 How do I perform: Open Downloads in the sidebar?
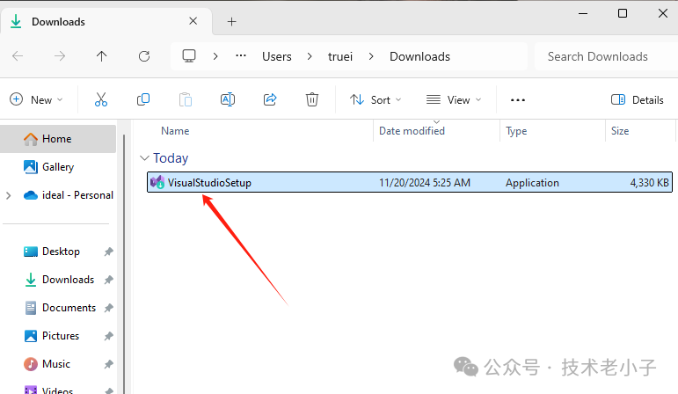(68, 280)
